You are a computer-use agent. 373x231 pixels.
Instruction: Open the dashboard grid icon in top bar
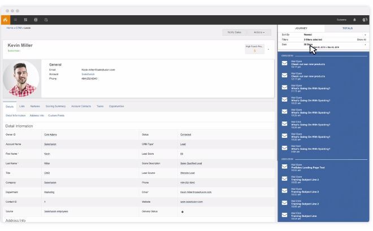click(26, 19)
